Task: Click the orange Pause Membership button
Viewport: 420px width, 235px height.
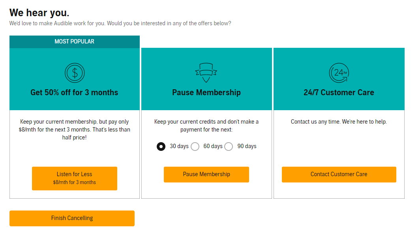Action: (206, 175)
